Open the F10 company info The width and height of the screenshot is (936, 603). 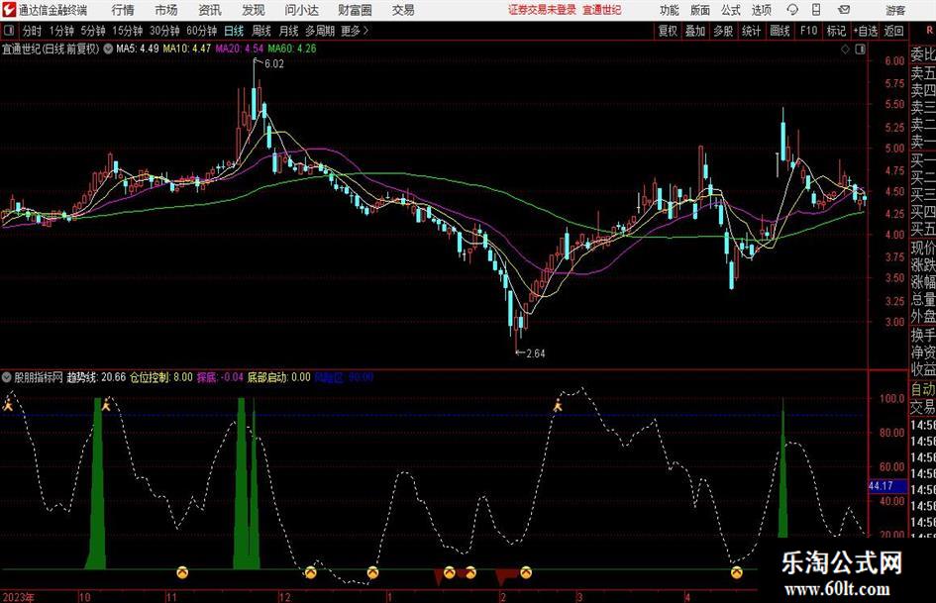coord(809,31)
